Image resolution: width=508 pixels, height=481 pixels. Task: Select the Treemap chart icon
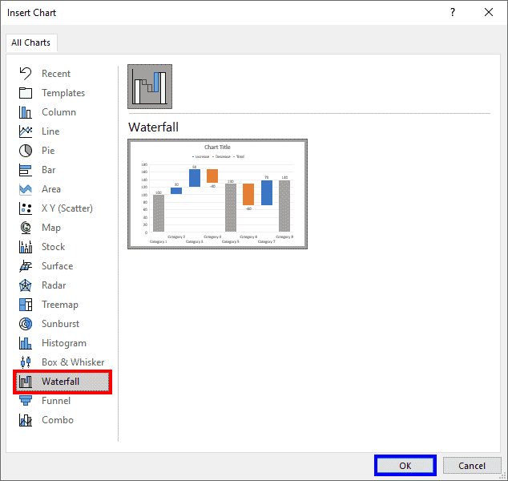coord(26,305)
